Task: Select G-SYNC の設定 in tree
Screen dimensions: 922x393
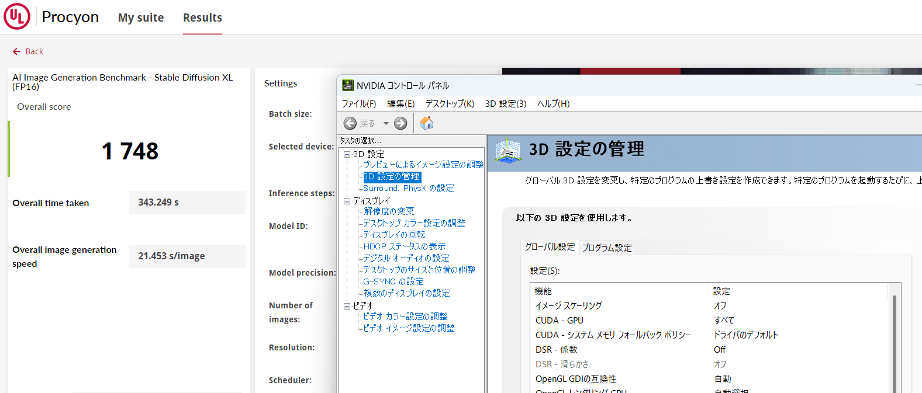Action: [393, 281]
